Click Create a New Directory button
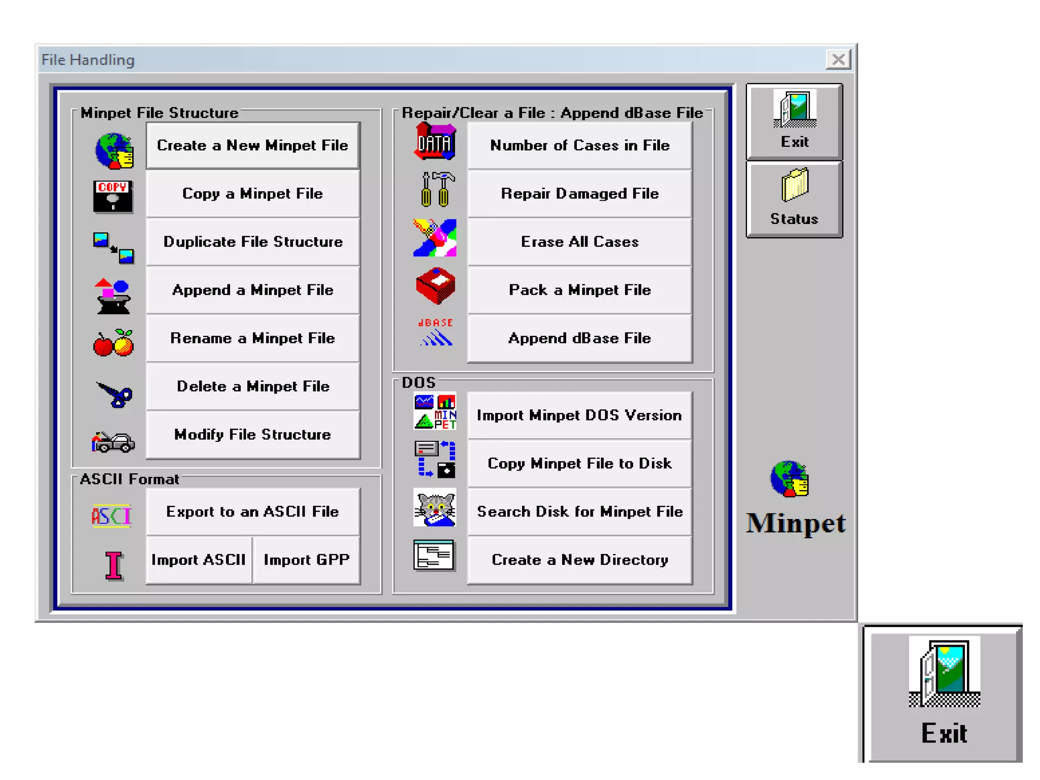 pos(579,560)
